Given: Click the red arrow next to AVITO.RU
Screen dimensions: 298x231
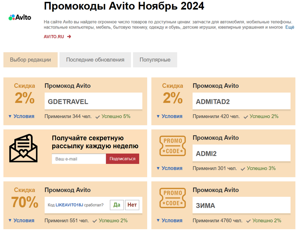Looking at the screenshot, I should [x=69, y=37].
